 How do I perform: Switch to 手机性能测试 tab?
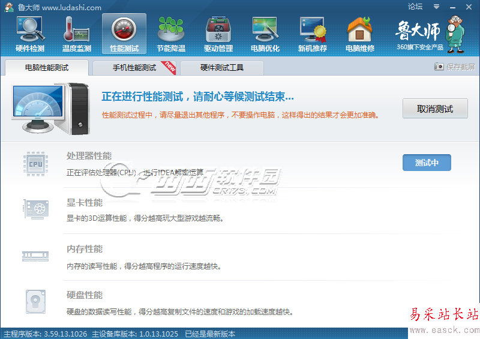134,67
